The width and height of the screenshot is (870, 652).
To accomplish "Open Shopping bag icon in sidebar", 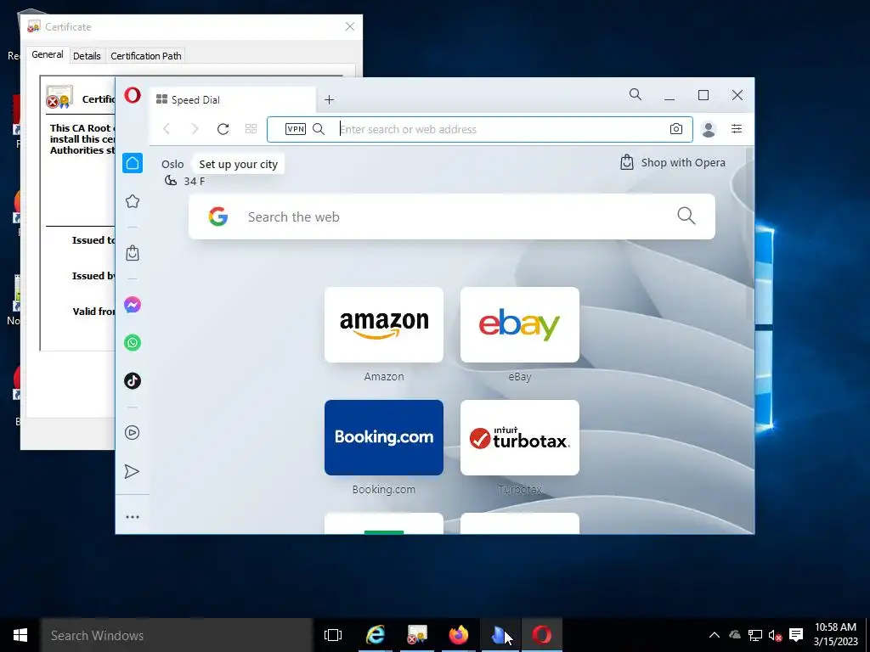I will click(x=133, y=253).
